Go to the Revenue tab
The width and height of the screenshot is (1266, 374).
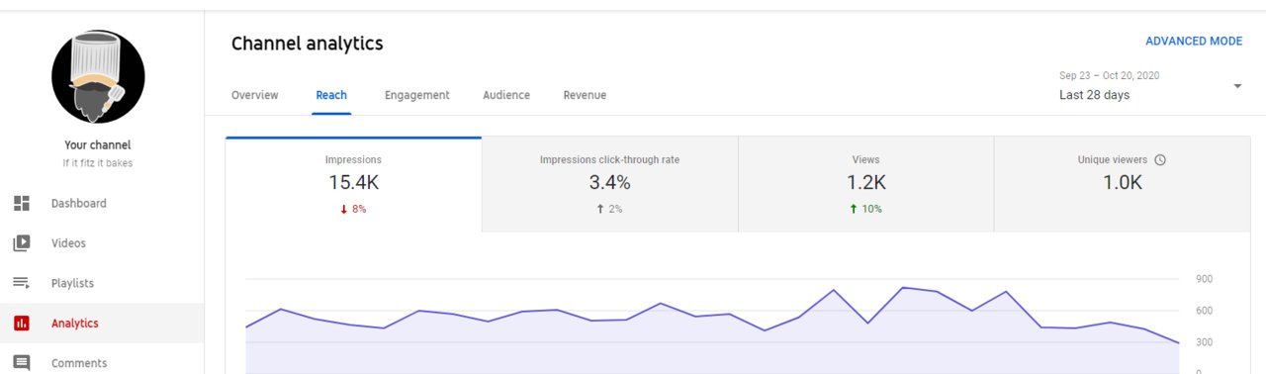(585, 95)
